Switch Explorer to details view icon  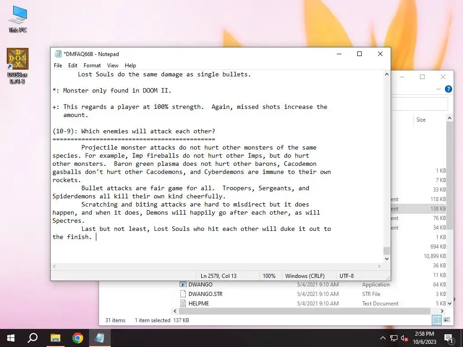(x=437, y=320)
